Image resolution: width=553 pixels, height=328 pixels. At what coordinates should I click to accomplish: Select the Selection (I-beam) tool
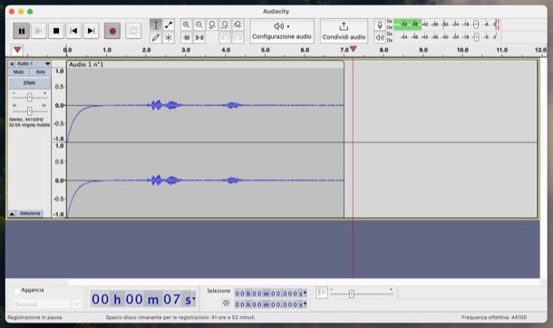(156, 25)
